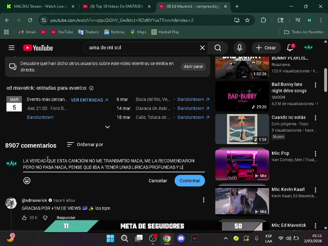Open emoji picker in comment box
Viewport: 328px width, 246px height.
pos(27,180)
